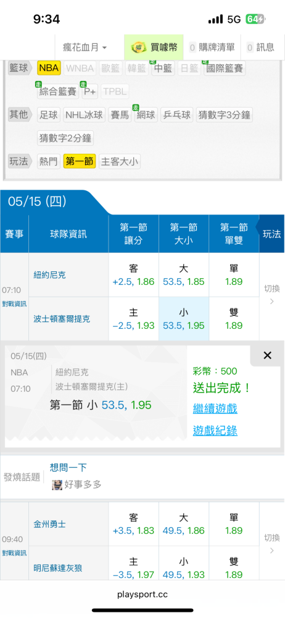
Task: Select the 日籃 league tab
Action: click(189, 68)
